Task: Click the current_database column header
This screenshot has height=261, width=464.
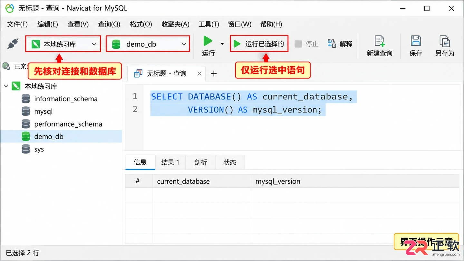Action: tap(202, 181)
